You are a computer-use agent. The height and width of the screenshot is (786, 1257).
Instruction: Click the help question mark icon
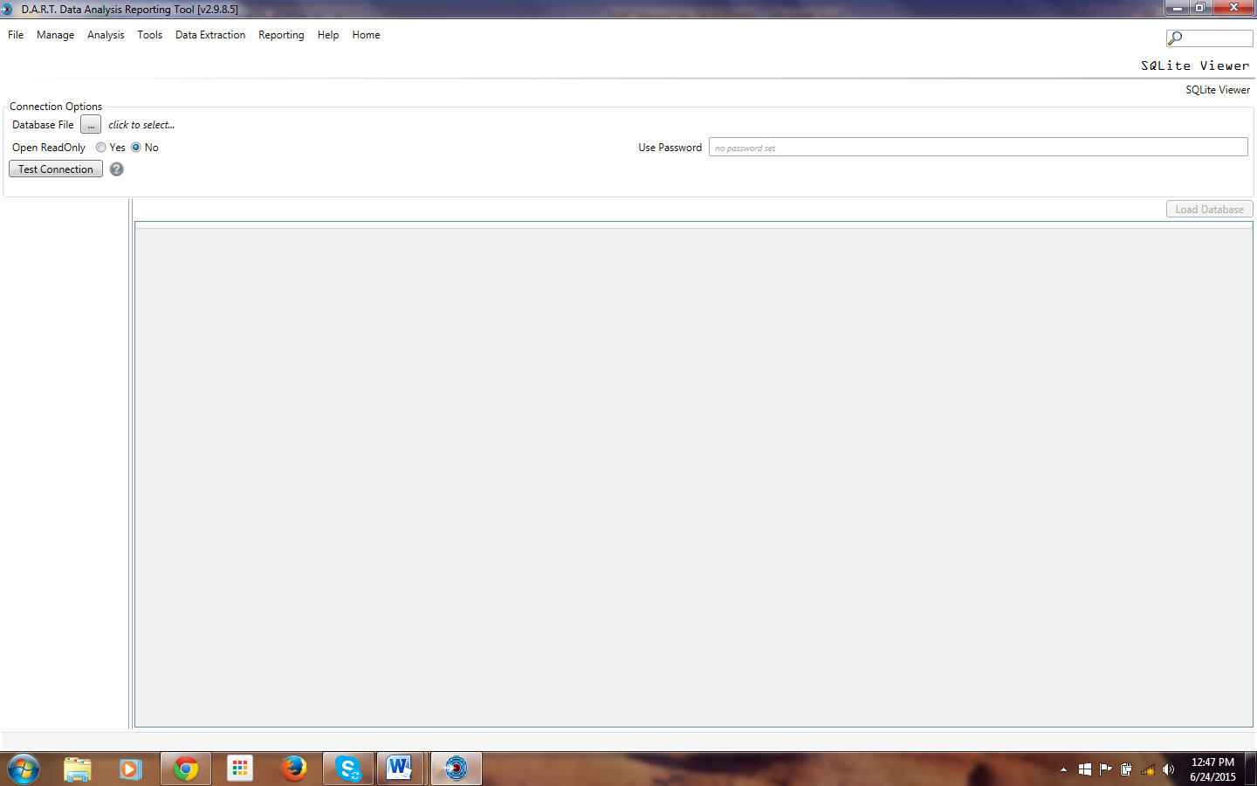[117, 169]
